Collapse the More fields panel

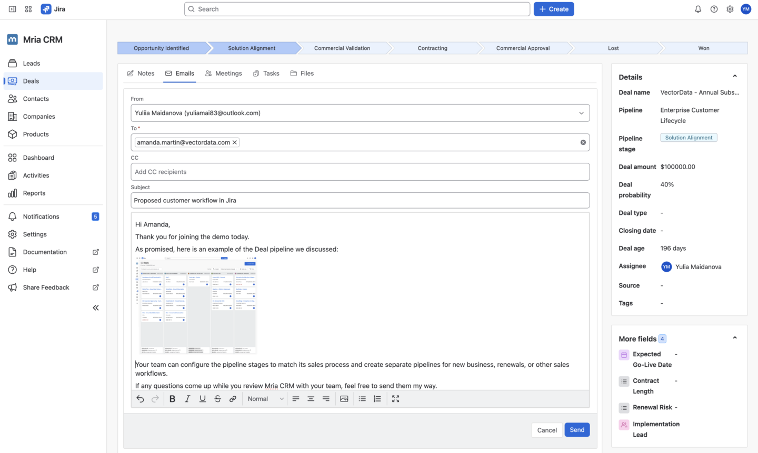point(735,338)
